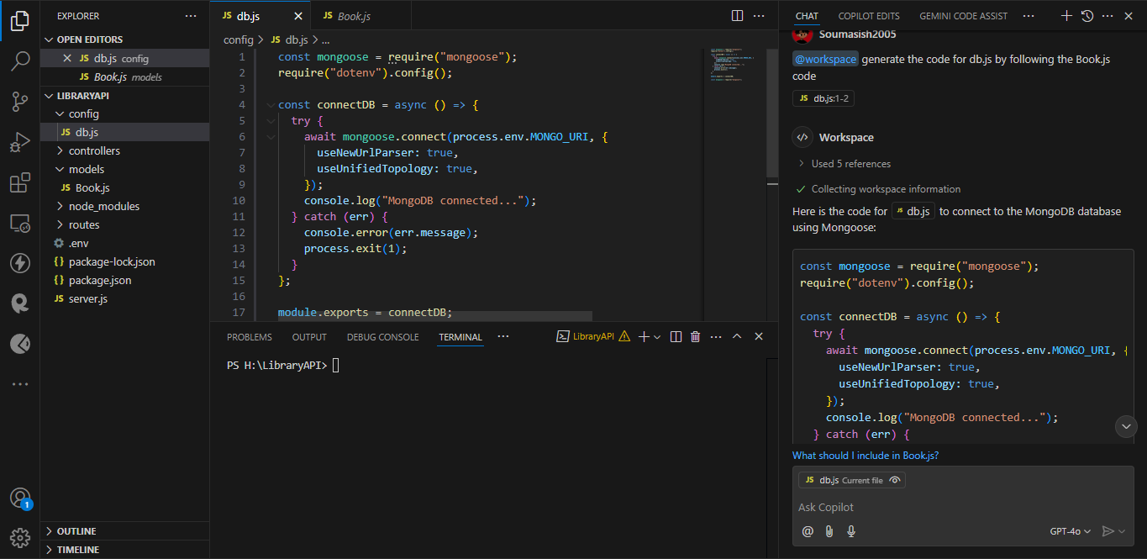Open the Source Control view
This screenshot has height=559, width=1147.
click(x=20, y=102)
